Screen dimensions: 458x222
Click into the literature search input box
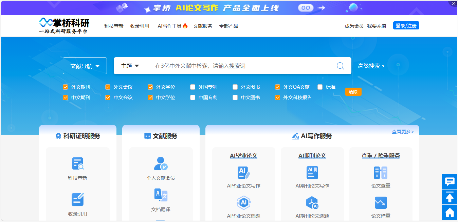(241, 66)
